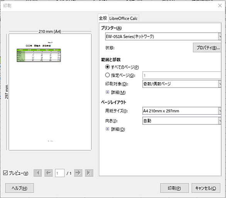226x198 pixels.
Task: Click the 指定ページ page range field
Action: click(182, 75)
